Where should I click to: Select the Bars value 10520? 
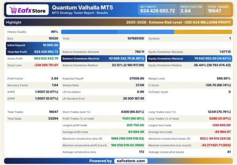tap(53, 38)
